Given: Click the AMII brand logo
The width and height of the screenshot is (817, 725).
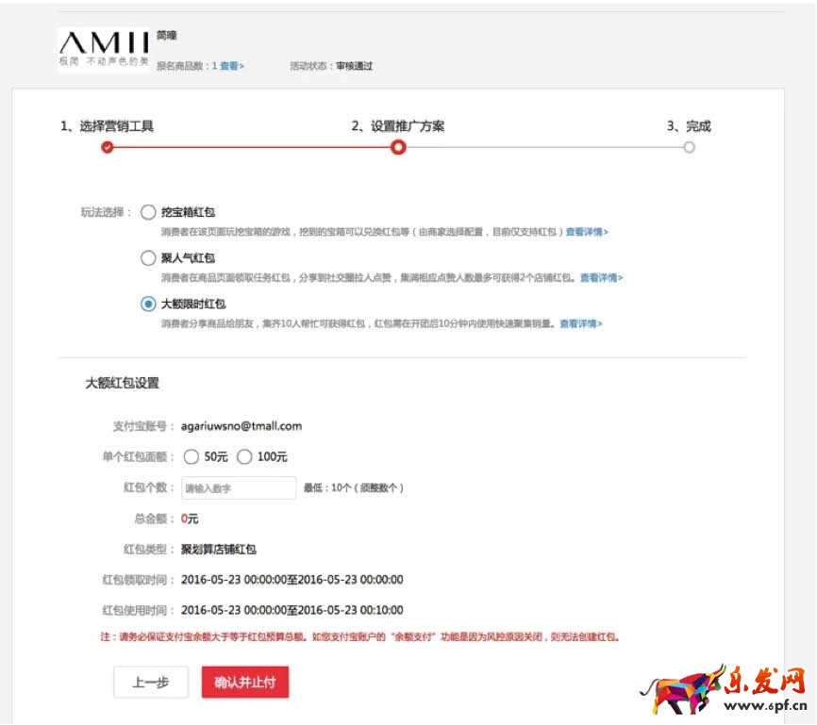Looking at the screenshot, I should (x=104, y=48).
